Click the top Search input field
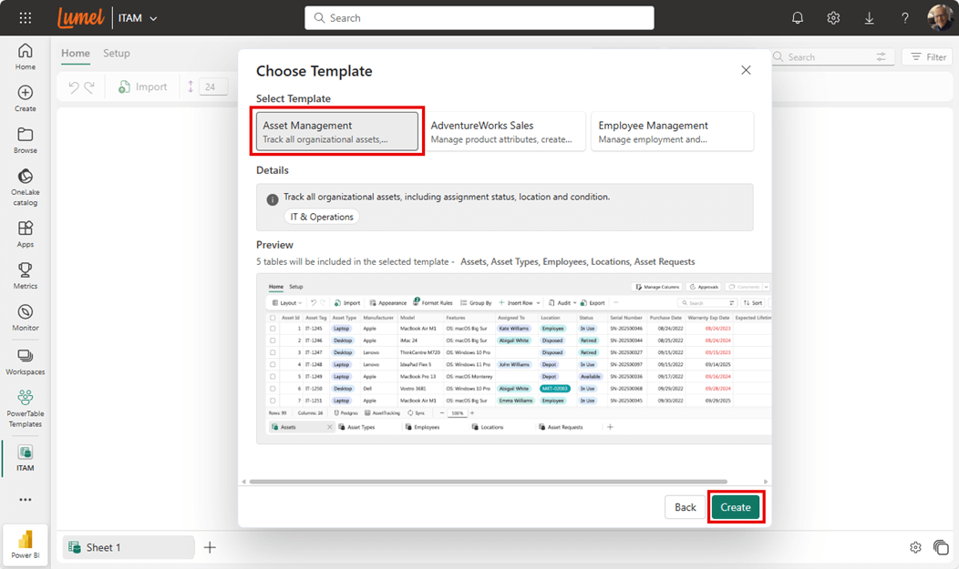The width and height of the screenshot is (959, 569). tap(479, 18)
